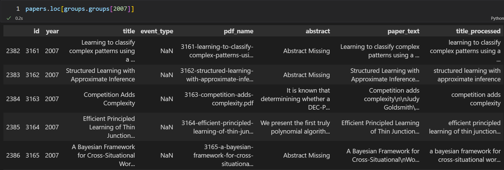Click the 0.2s execution time label
The image size is (504, 170).
(x=19, y=18)
